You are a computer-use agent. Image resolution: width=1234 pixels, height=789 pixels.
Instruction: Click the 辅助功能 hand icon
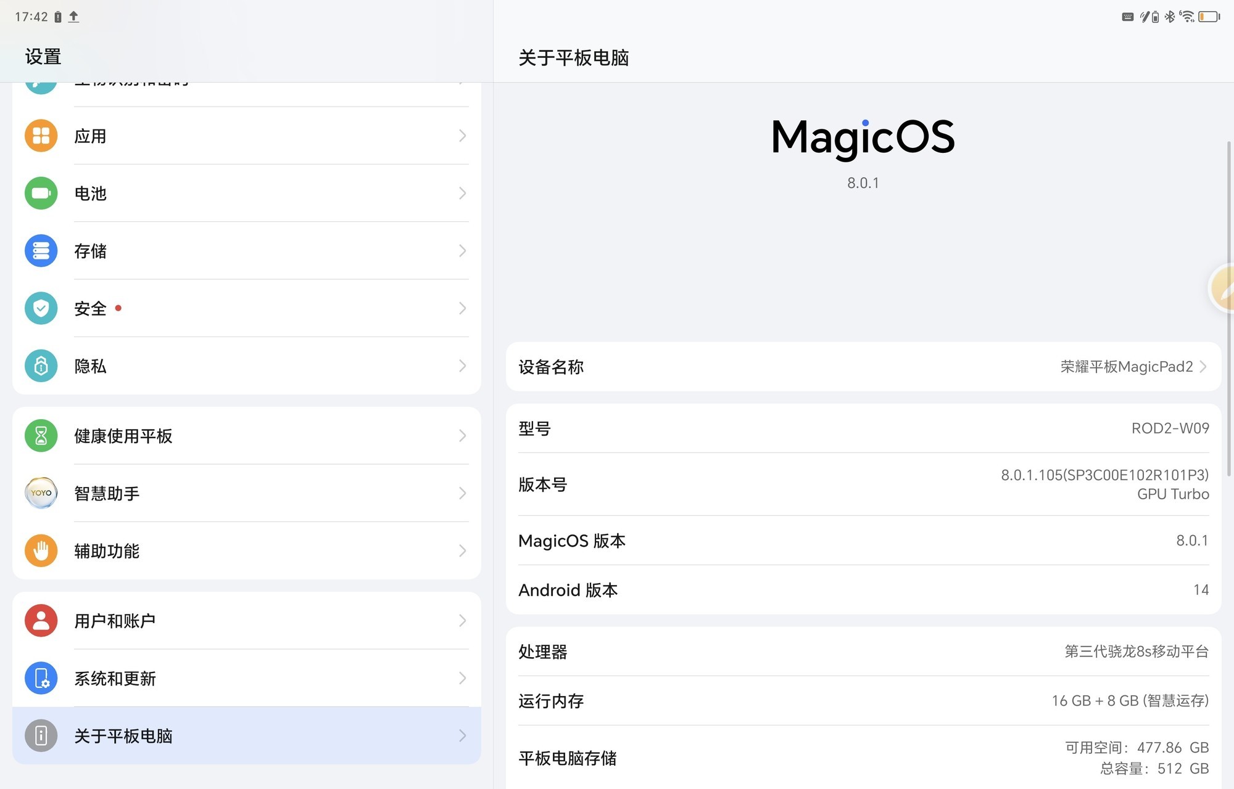click(x=40, y=550)
